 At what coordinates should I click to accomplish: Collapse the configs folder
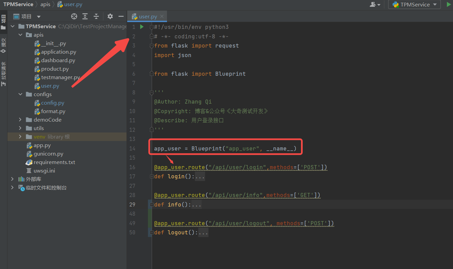point(20,94)
